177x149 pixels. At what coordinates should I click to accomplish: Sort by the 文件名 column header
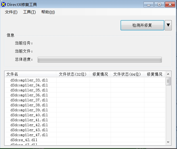pyautogui.click(x=30, y=74)
